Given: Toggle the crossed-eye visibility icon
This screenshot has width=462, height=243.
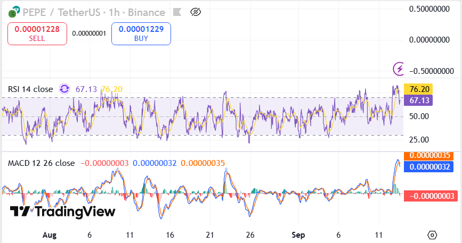Looking at the screenshot, I should pos(196,12).
